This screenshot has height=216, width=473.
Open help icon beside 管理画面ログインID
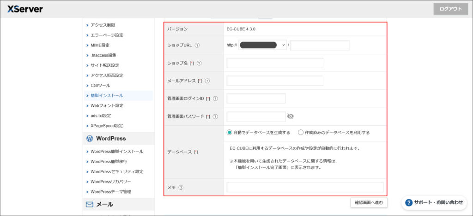pos(215,99)
